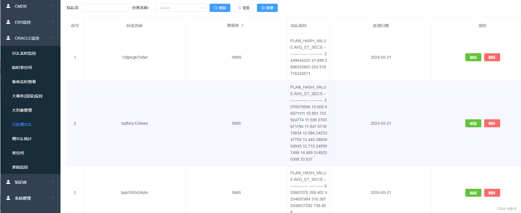Image resolution: width=521 pixels, height=213 pixels.
Task: Click the 系统管理 person icon
Action: pyautogui.click(x=8, y=198)
